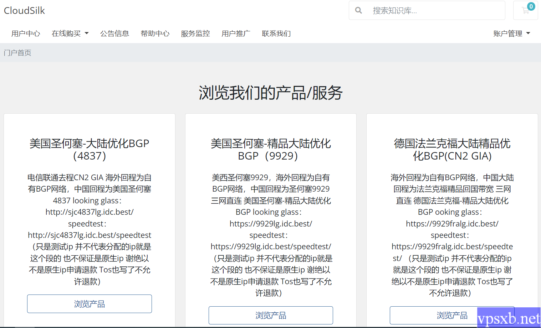
Task: Go to the 服务监控 page
Action: pyautogui.click(x=195, y=33)
